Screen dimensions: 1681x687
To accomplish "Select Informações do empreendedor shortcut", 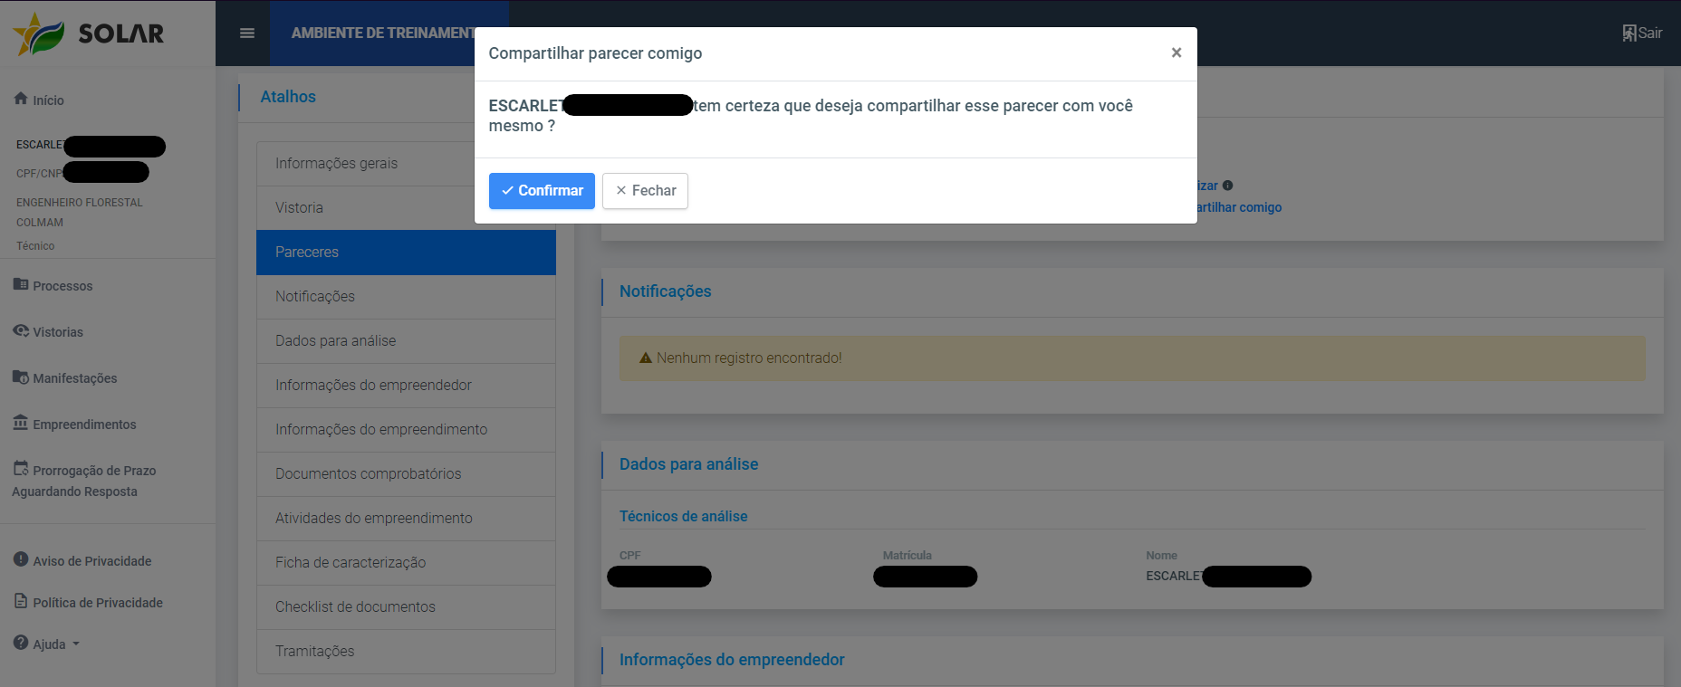I will pyautogui.click(x=406, y=386).
